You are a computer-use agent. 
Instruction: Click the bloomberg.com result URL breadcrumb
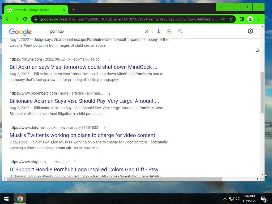point(56,93)
